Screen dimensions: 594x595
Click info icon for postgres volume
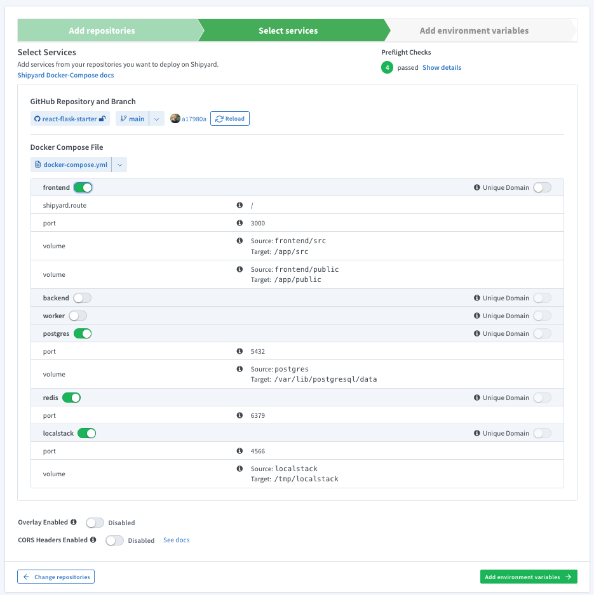[x=240, y=369]
